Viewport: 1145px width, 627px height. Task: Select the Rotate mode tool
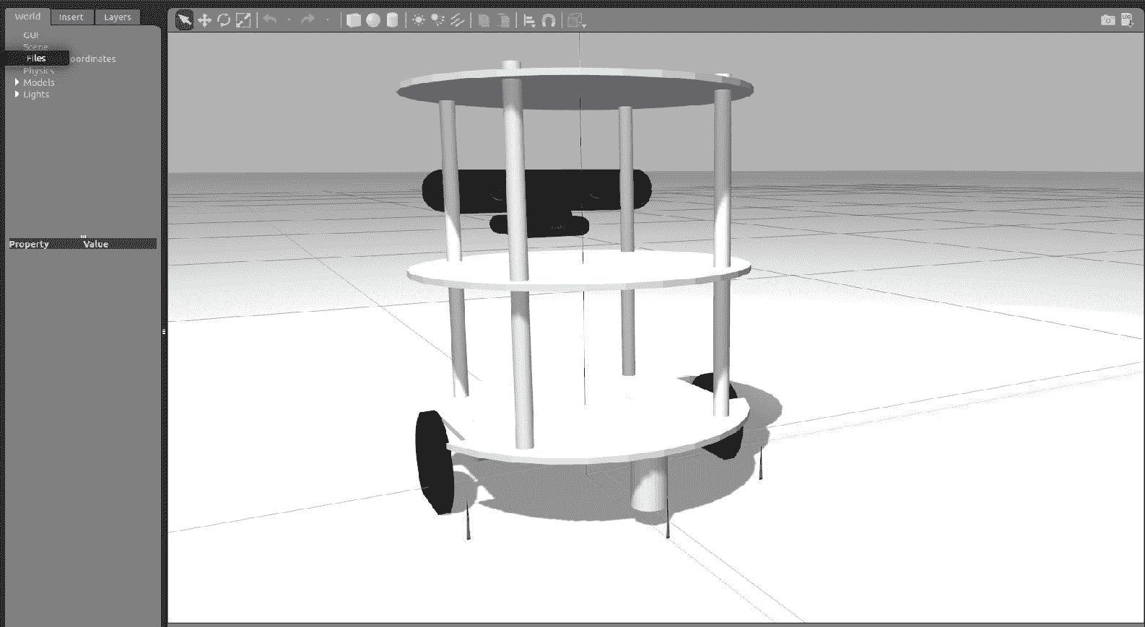224,20
